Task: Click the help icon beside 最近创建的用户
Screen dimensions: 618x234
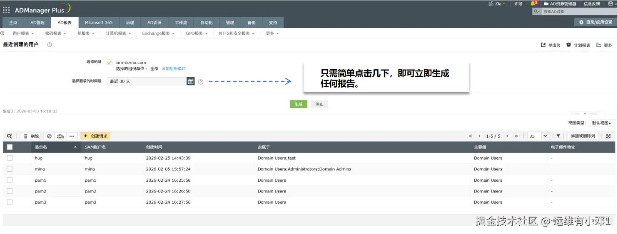Action: pyautogui.click(x=50, y=44)
